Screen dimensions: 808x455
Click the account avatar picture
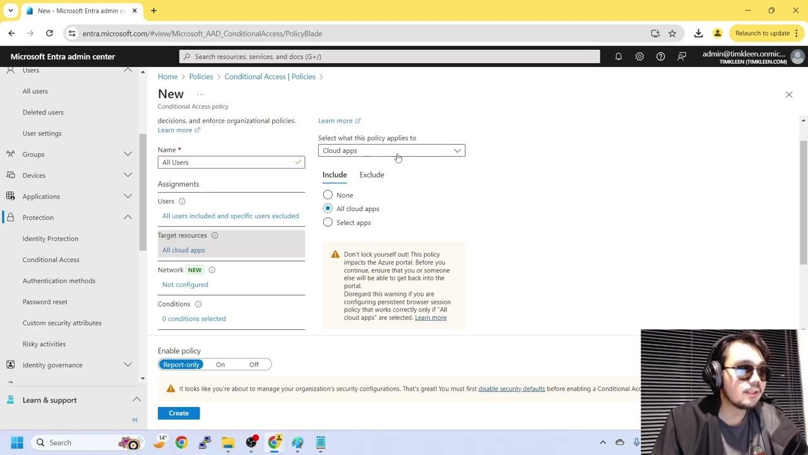click(797, 57)
